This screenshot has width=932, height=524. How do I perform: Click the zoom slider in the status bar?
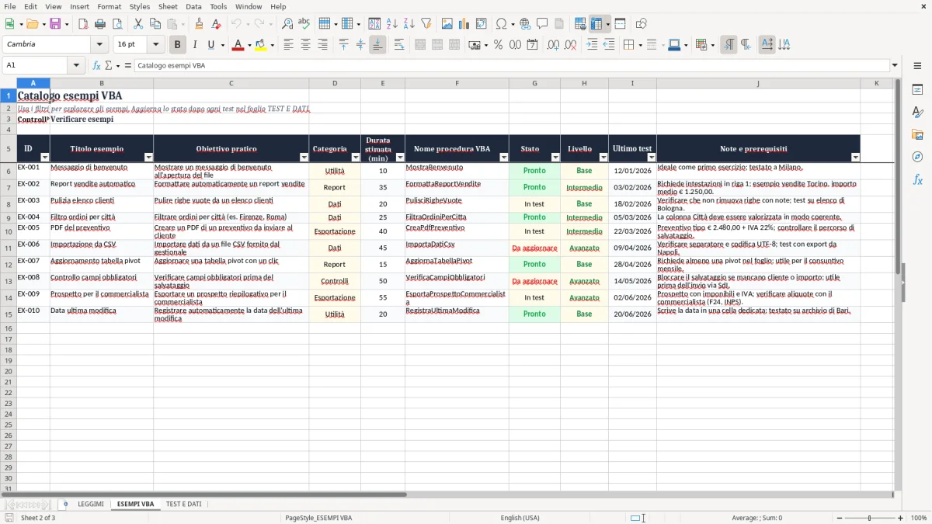coord(870,518)
